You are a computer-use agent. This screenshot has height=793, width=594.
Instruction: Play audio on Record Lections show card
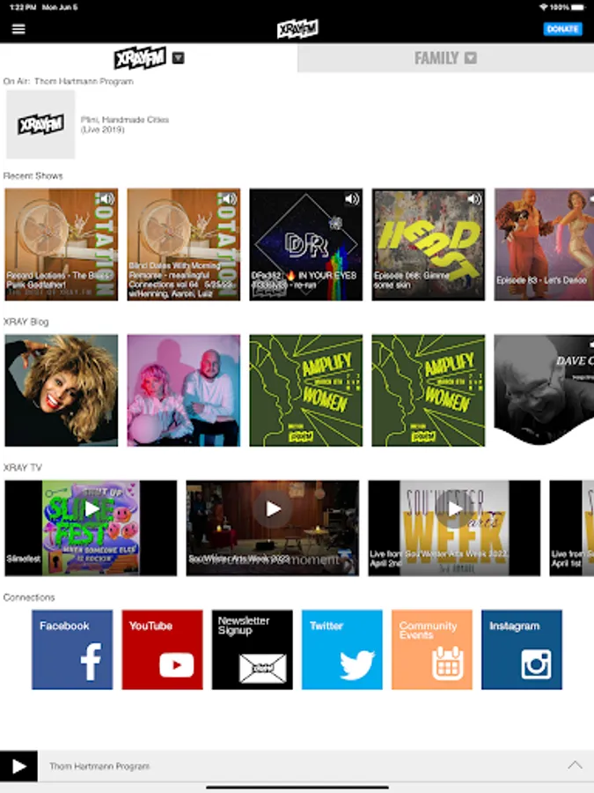coord(106,198)
